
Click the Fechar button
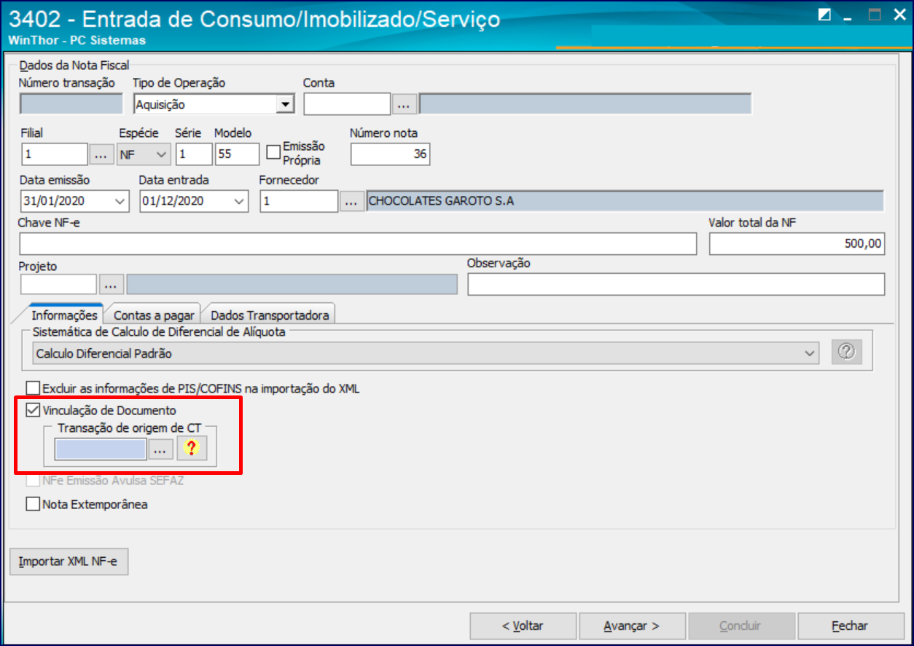tap(851, 626)
